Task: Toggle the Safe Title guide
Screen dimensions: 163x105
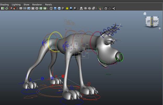Action: click(45, 8)
